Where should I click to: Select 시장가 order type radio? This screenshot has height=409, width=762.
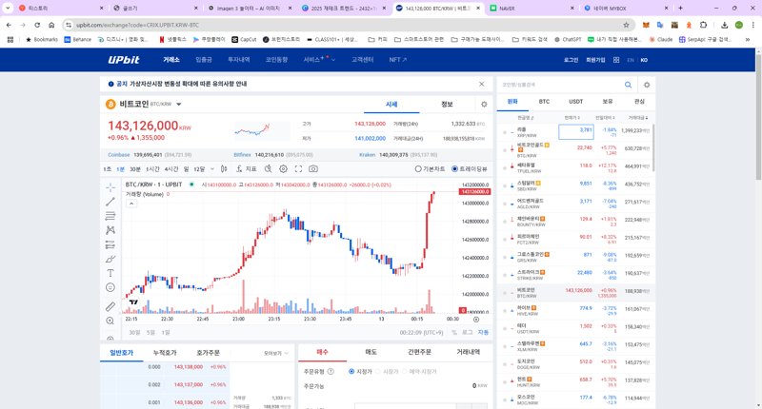pyautogui.click(x=378, y=371)
